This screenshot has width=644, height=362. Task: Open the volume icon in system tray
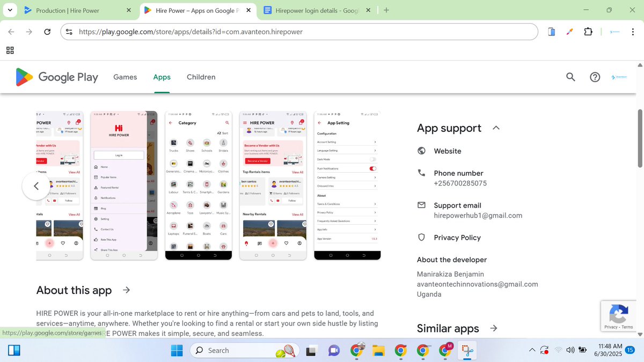pyautogui.click(x=570, y=350)
